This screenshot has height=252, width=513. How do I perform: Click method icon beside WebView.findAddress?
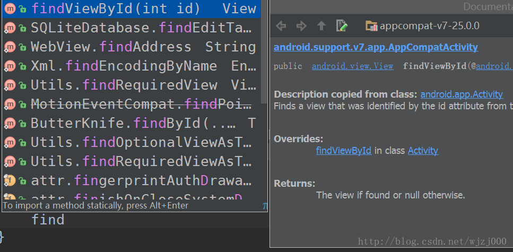(x=10, y=47)
